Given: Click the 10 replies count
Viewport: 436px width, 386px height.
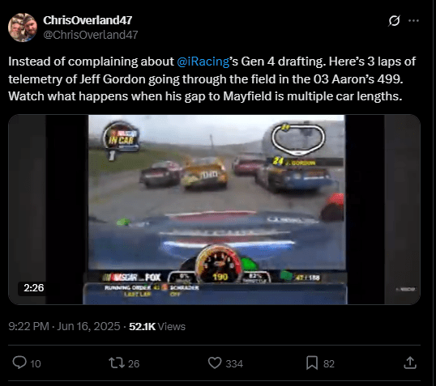Looking at the screenshot, I should coord(36,364).
